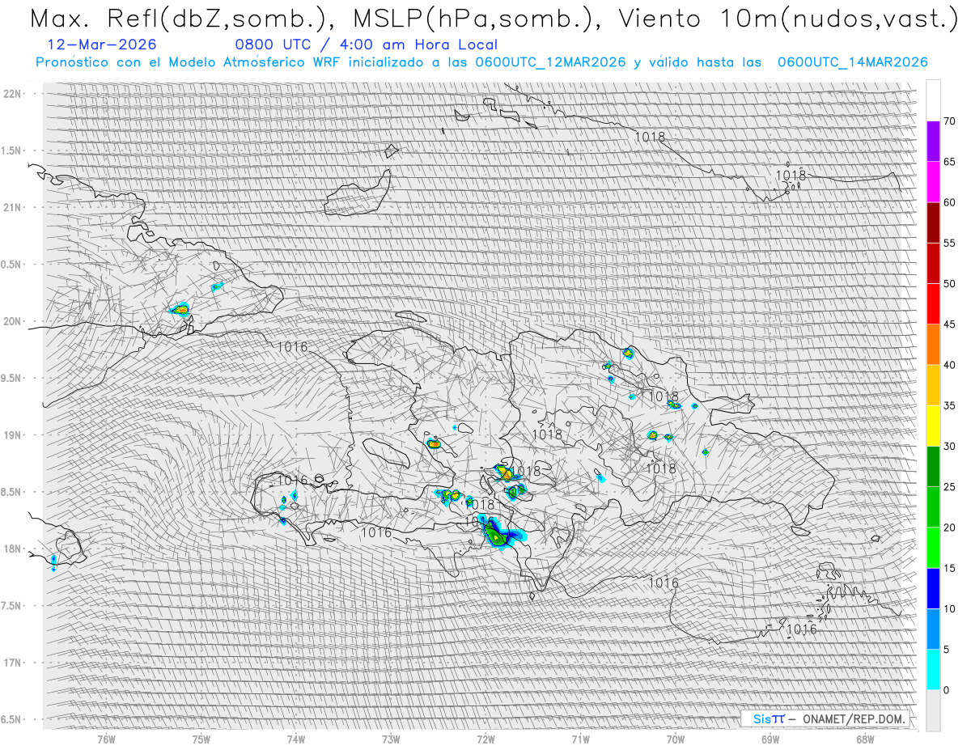This screenshot has height=750, width=971.
Task: Click '0800 UTC / 4:00 am Hora Local'
Action: point(366,45)
